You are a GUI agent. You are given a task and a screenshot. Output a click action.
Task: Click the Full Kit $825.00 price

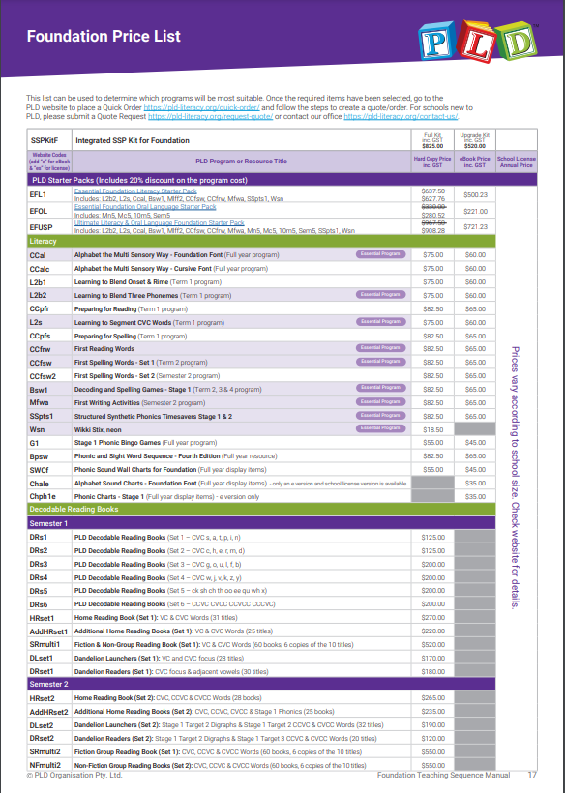432,140
